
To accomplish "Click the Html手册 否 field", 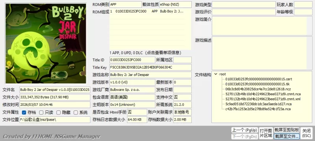I will [x=137, y=112].
